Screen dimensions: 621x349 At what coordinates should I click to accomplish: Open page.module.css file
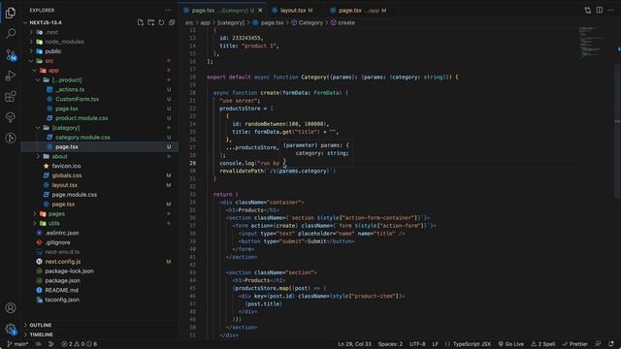74,194
